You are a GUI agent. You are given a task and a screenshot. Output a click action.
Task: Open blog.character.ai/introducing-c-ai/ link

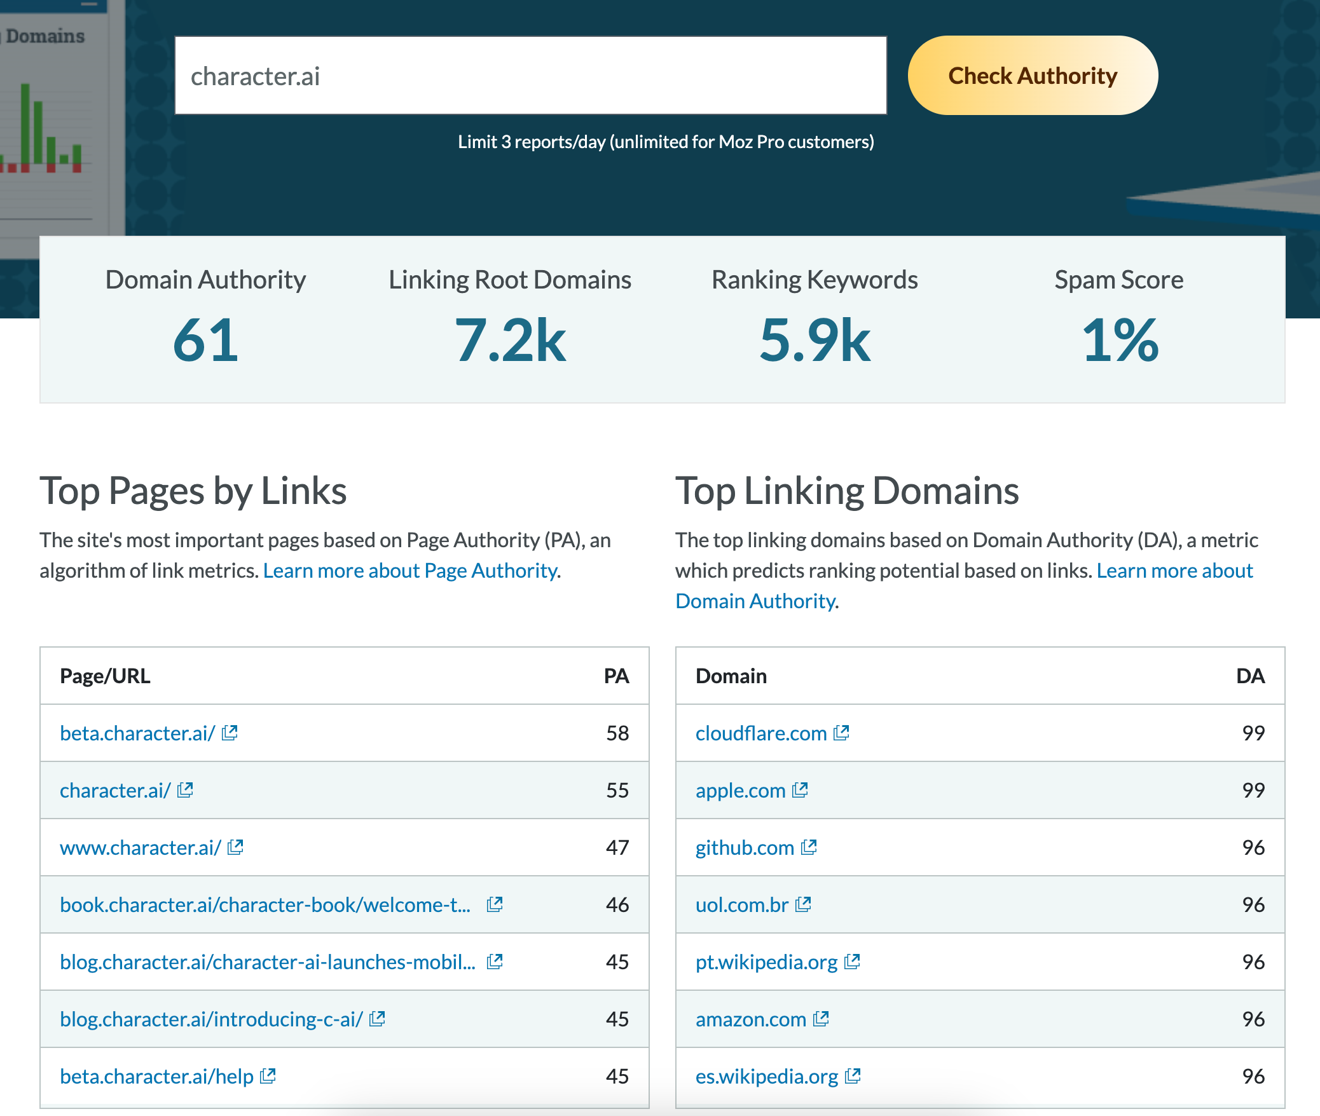point(211,1019)
